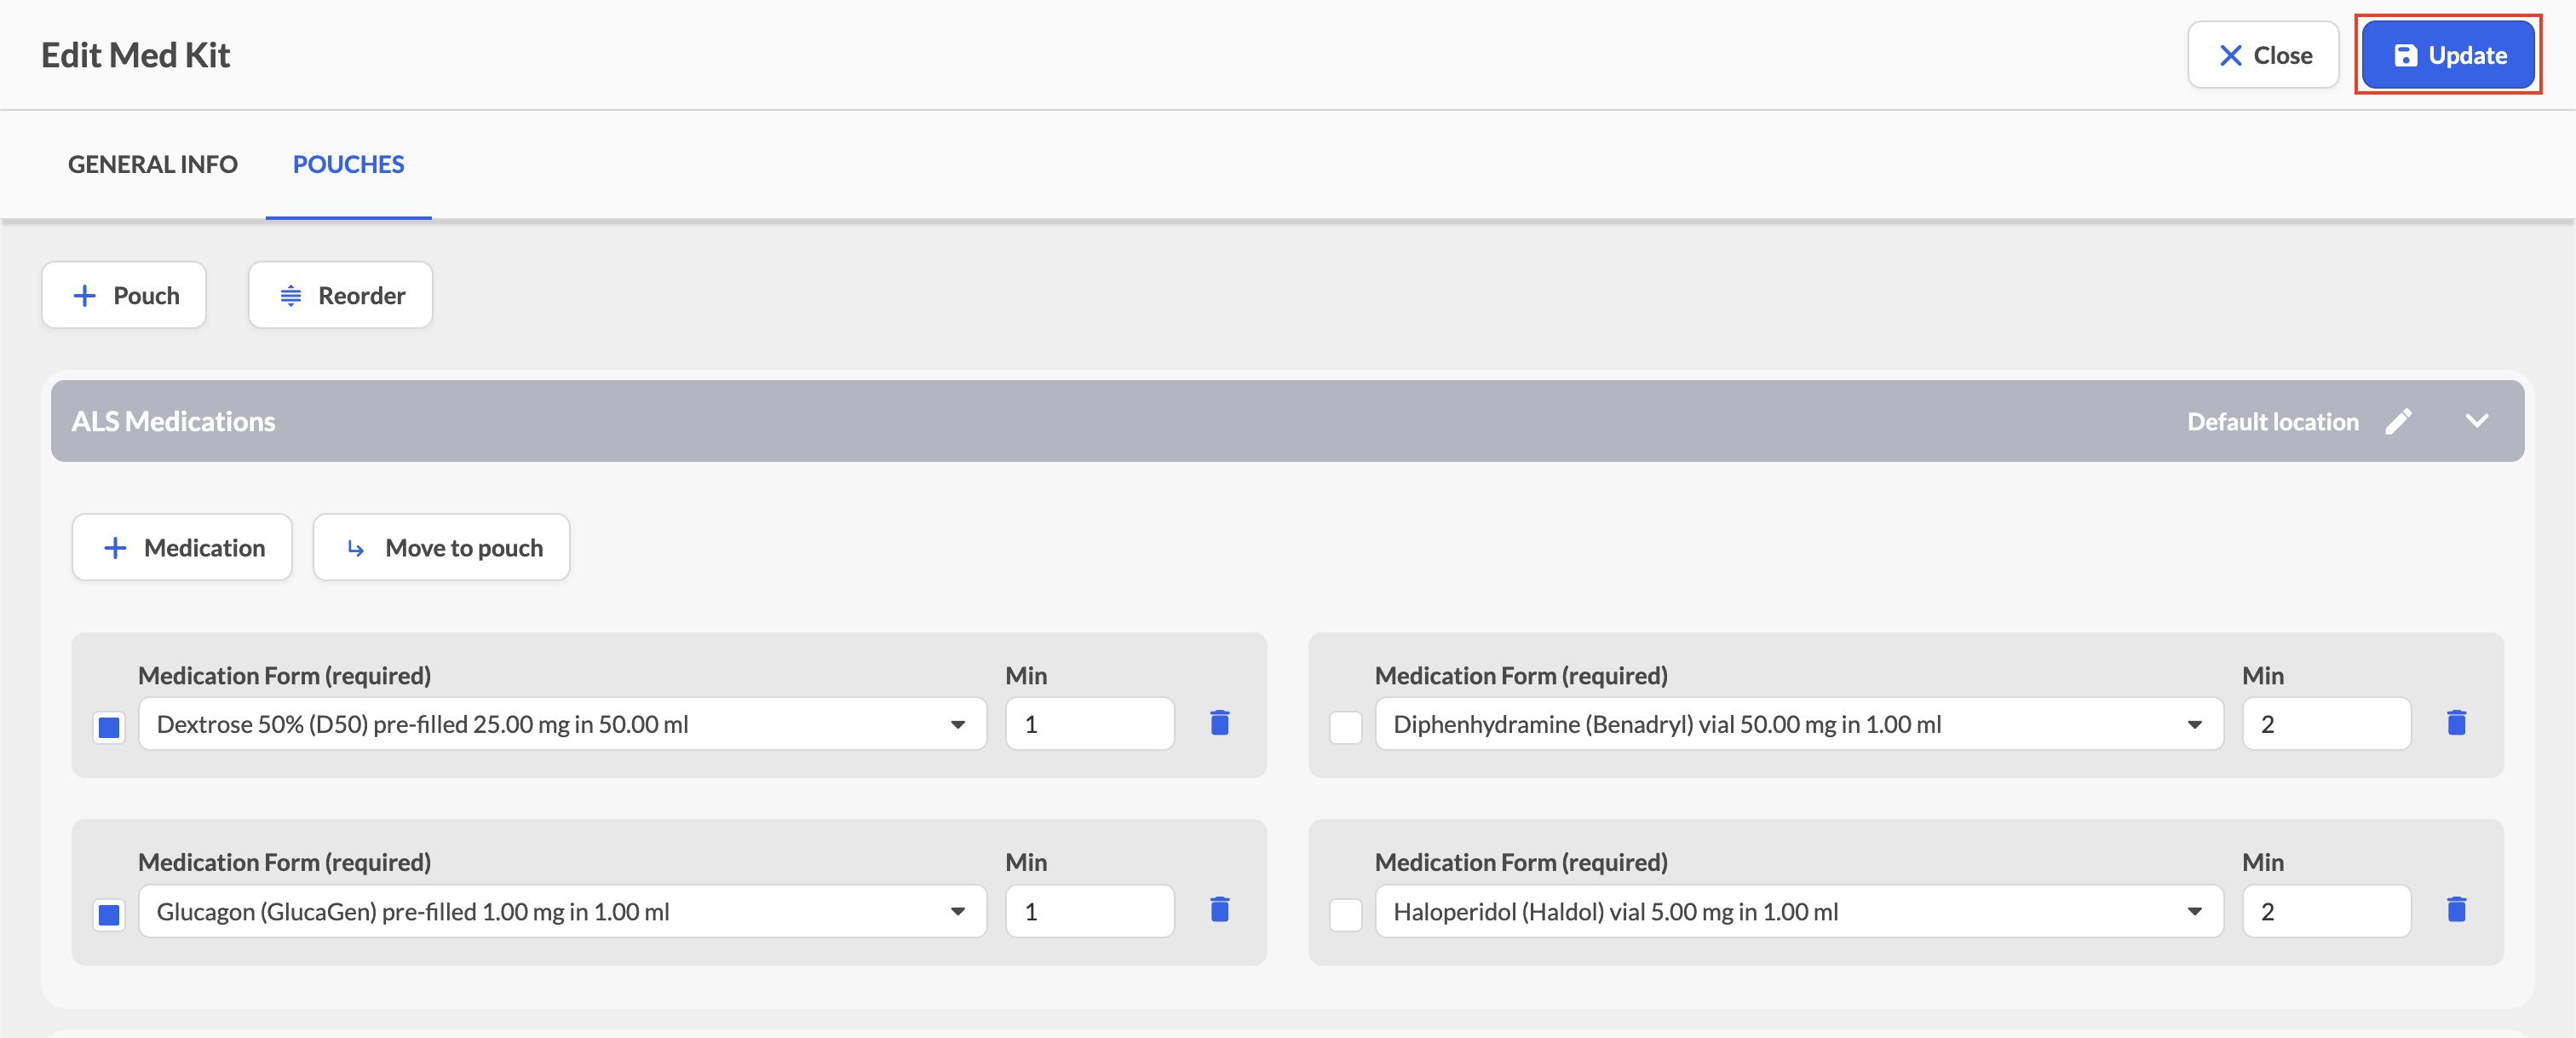Check the Diphenhydramine checkbox
Screen dimensions: 2576x1038
pos(1346,727)
